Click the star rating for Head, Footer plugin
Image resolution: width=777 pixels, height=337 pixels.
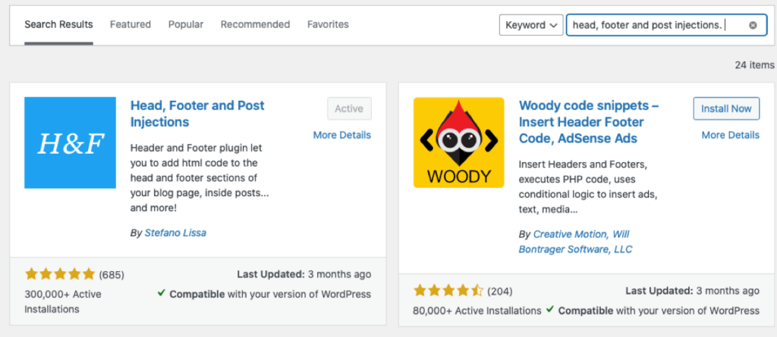(60, 274)
